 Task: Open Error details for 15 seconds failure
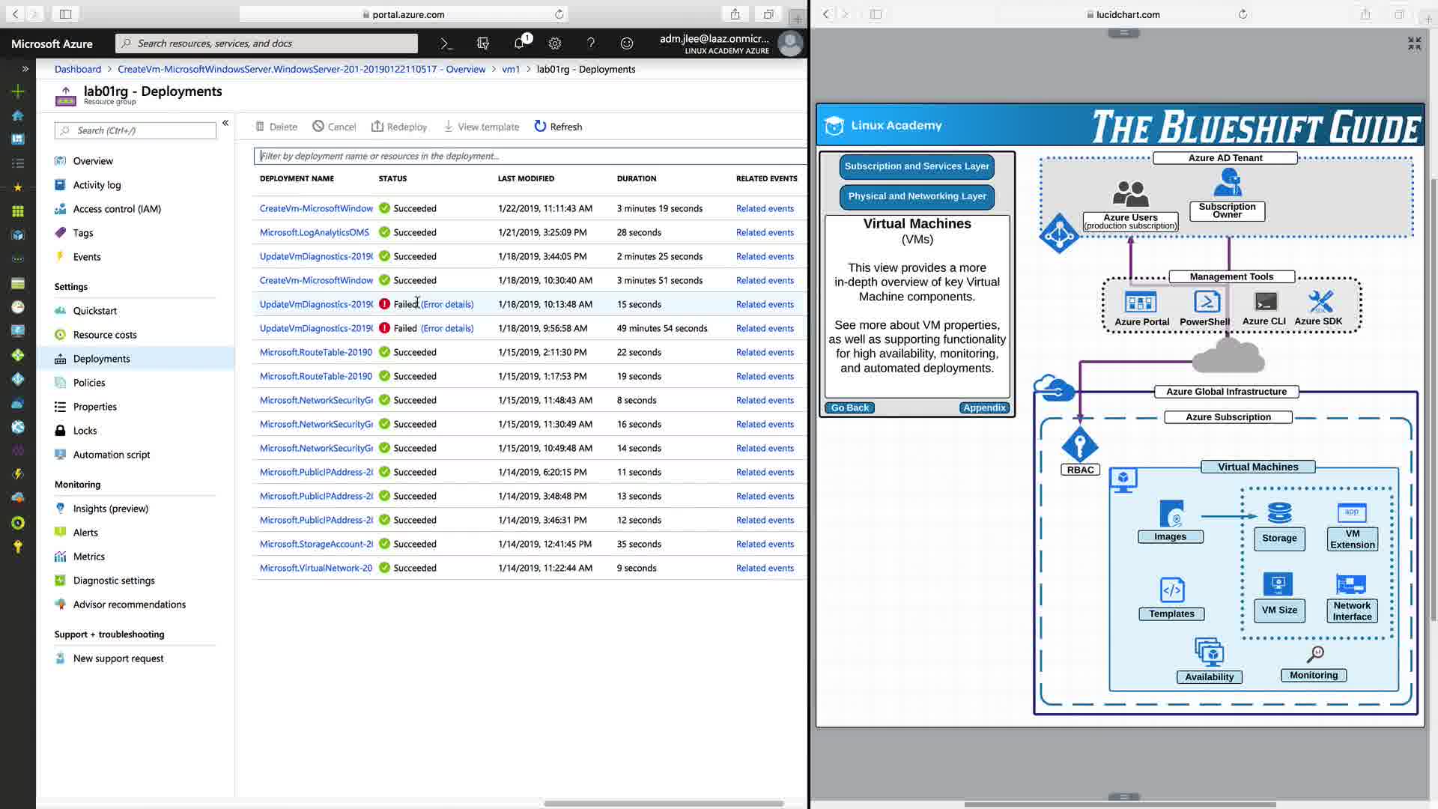coord(447,304)
